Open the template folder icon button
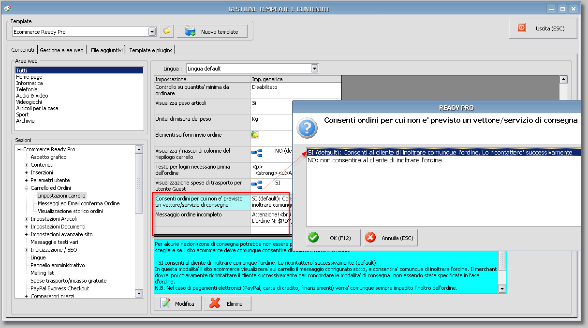Viewport: 588px width, 328px height. pos(167,31)
